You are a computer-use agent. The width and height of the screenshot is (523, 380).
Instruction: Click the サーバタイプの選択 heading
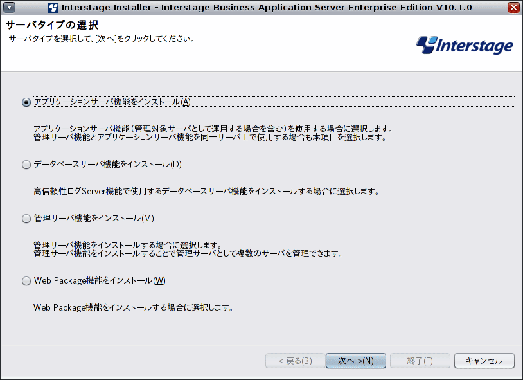52,25
